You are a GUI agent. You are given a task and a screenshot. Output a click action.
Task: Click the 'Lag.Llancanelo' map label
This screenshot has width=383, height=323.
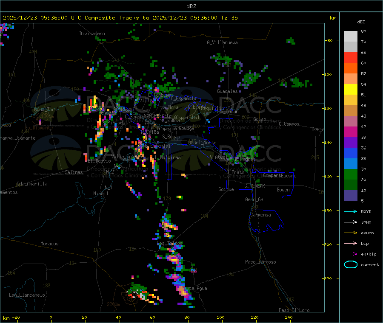pos(27,295)
